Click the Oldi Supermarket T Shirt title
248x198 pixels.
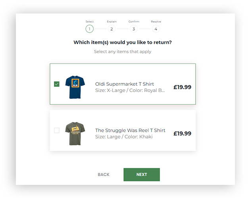[x=125, y=84]
